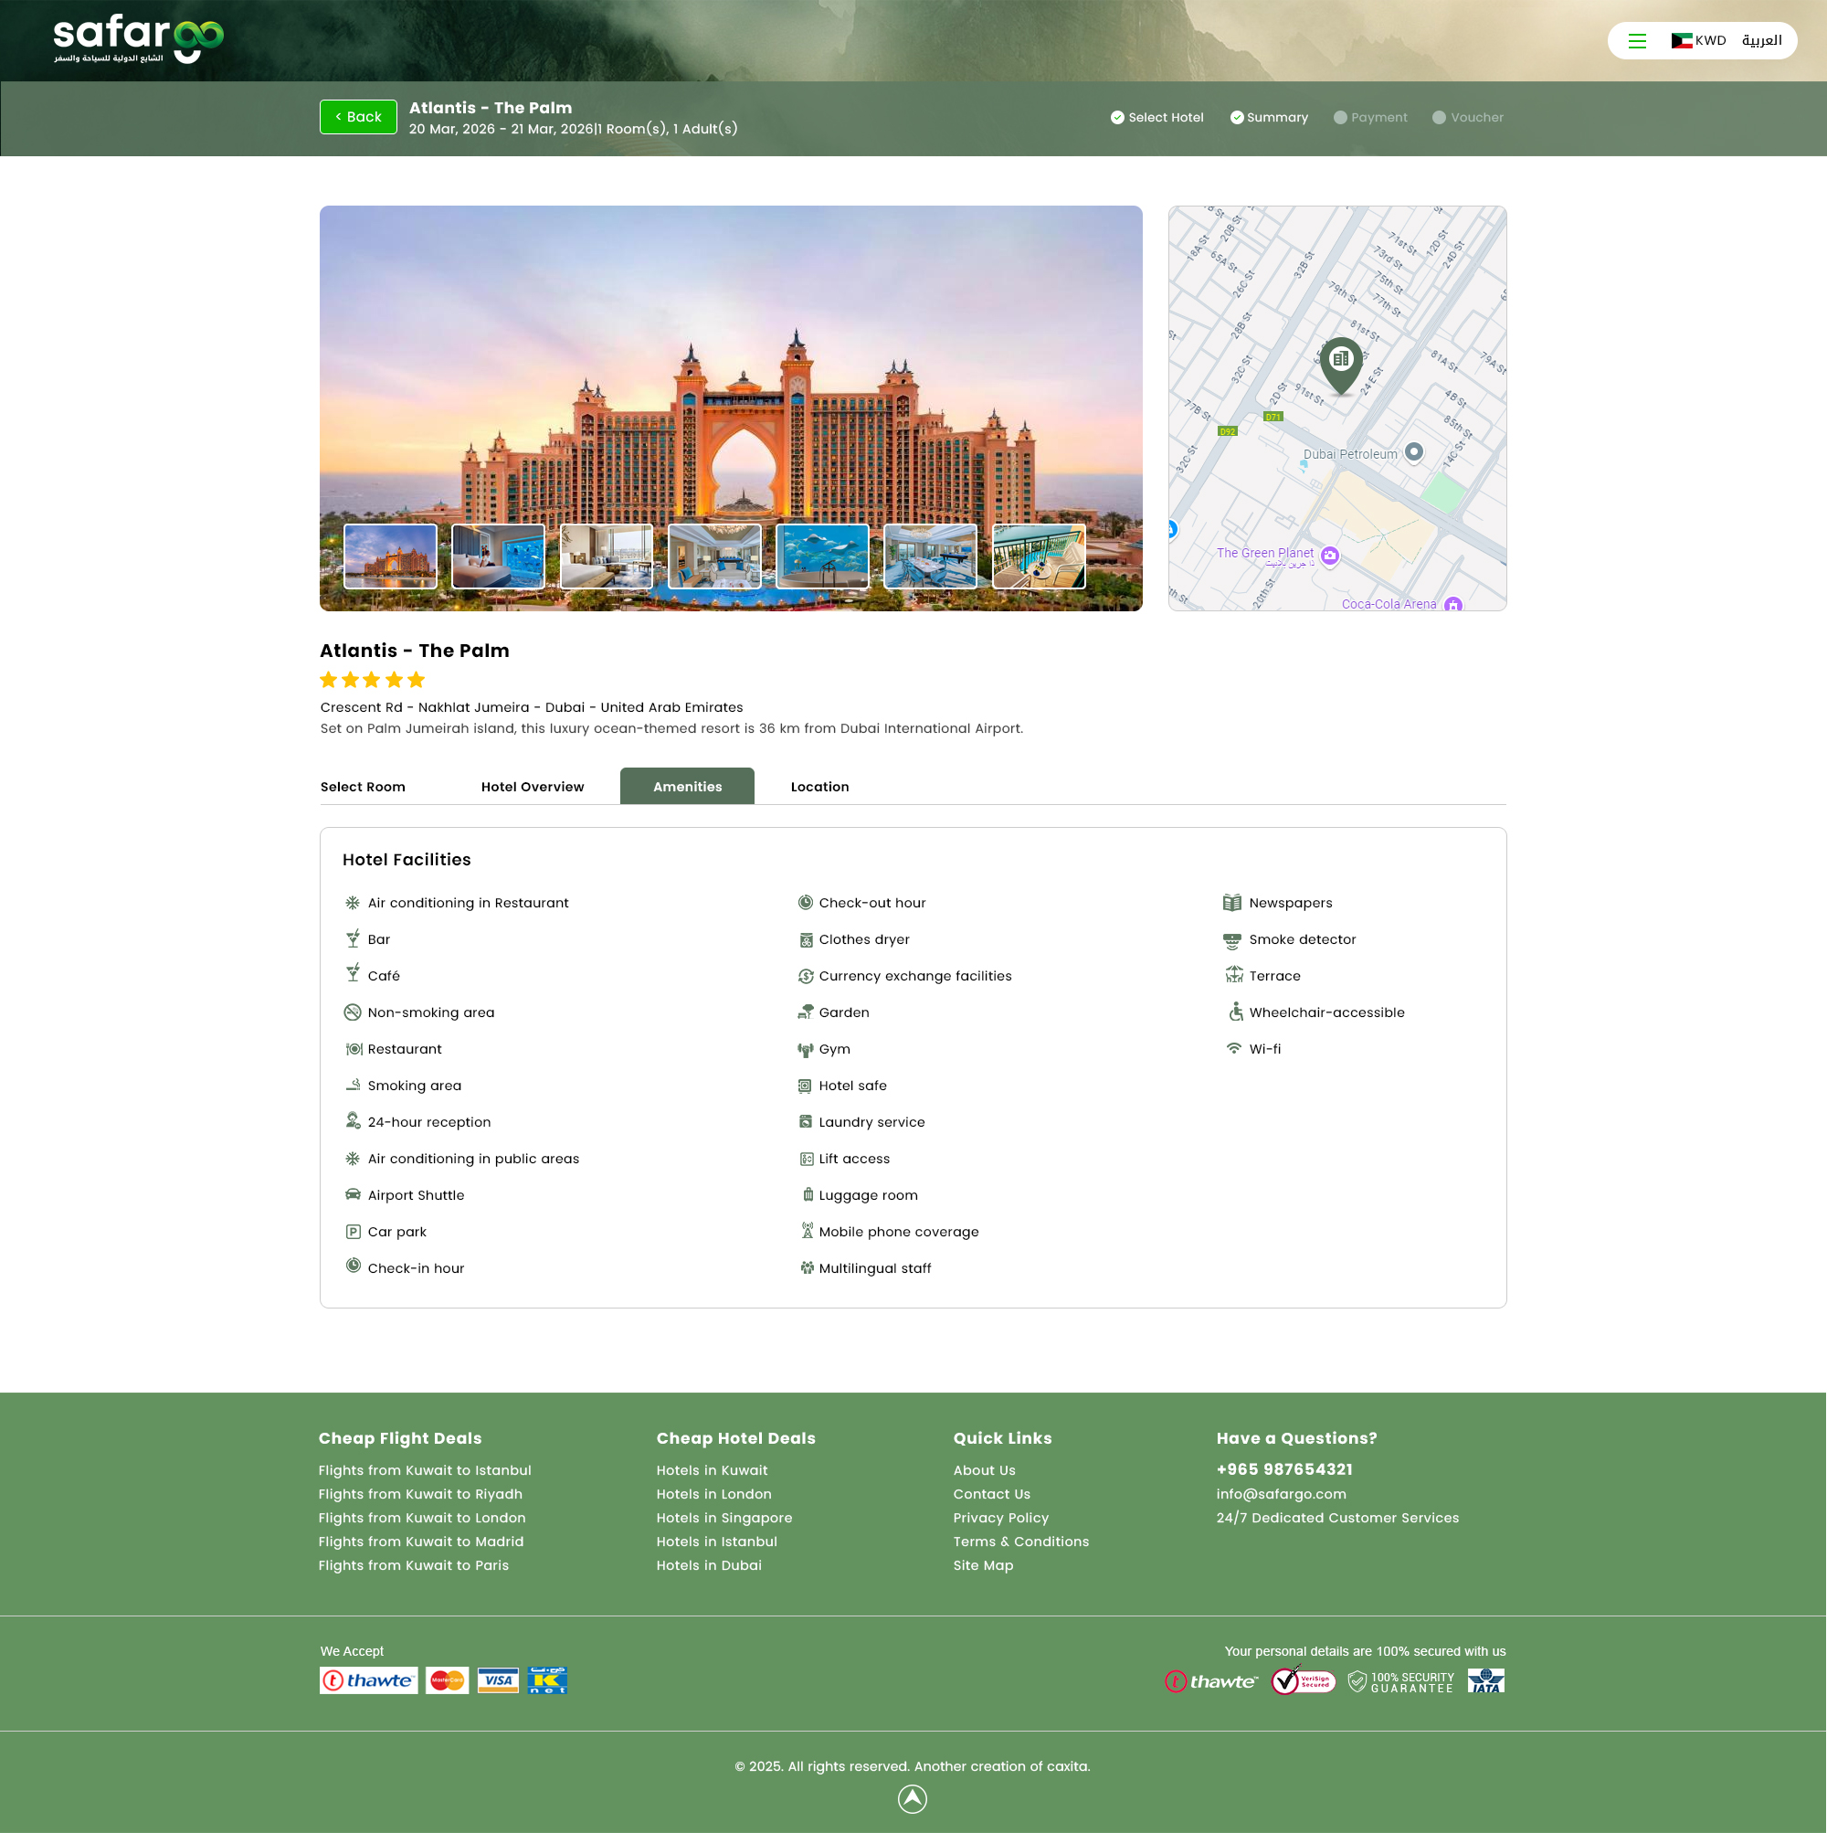Click the green Back button

(357, 117)
